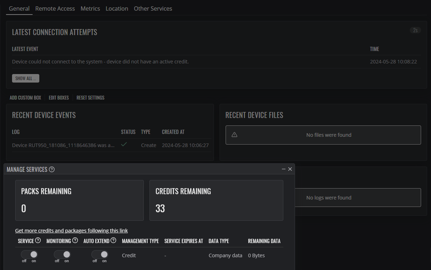Click Edit Boxes option
431x270 pixels.
coord(59,98)
